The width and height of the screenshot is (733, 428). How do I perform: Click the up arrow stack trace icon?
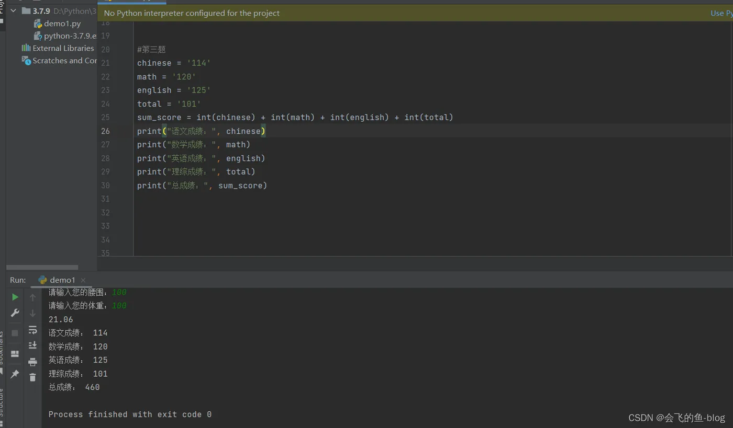32,297
